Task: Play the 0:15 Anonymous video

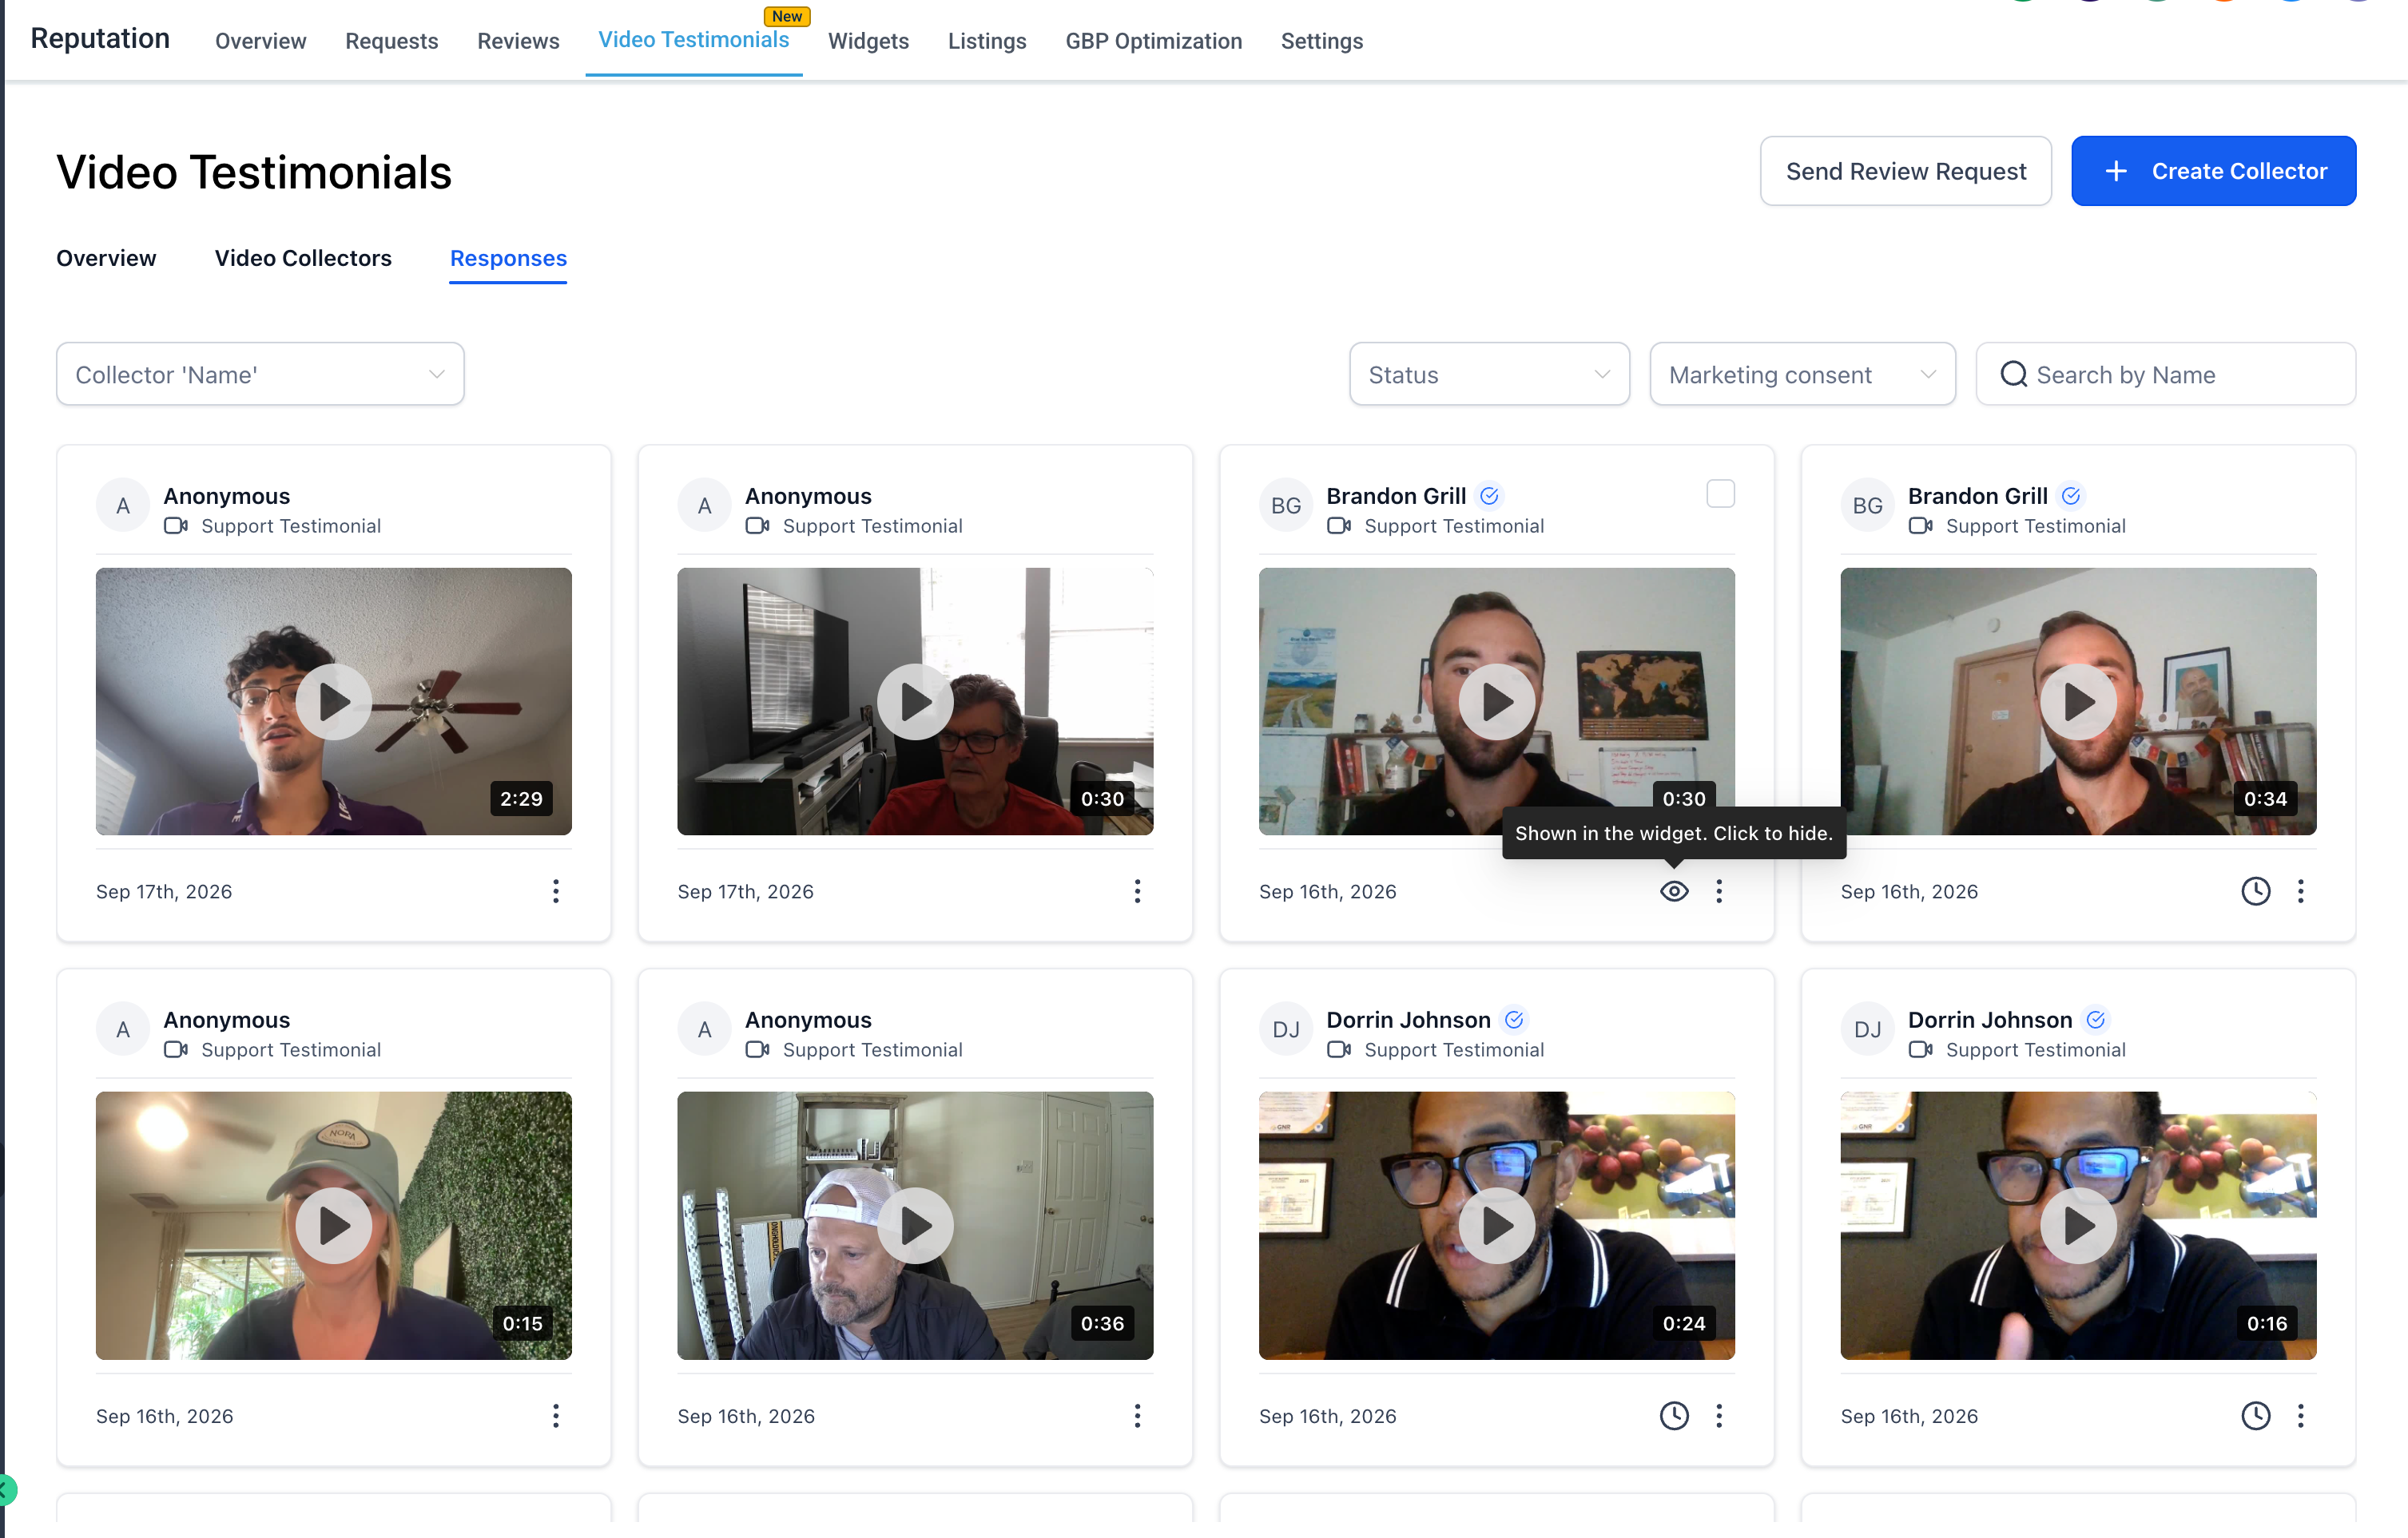Action: pyautogui.click(x=334, y=1225)
